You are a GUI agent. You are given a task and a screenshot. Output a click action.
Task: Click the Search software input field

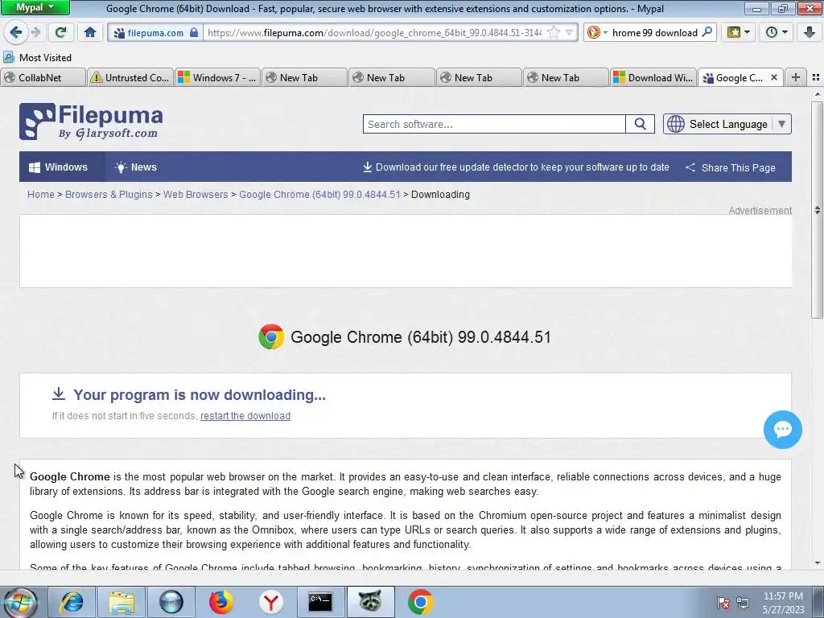pos(494,124)
